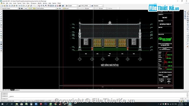Toggle GRID display in status bar

[25, 101]
